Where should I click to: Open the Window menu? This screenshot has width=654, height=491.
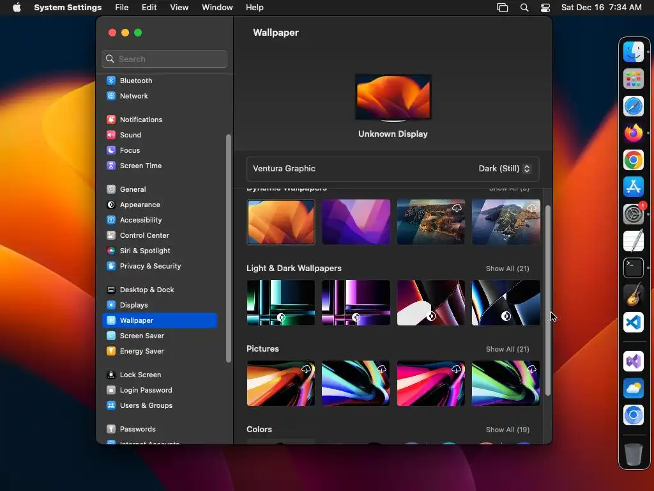[x=217, y=8]
